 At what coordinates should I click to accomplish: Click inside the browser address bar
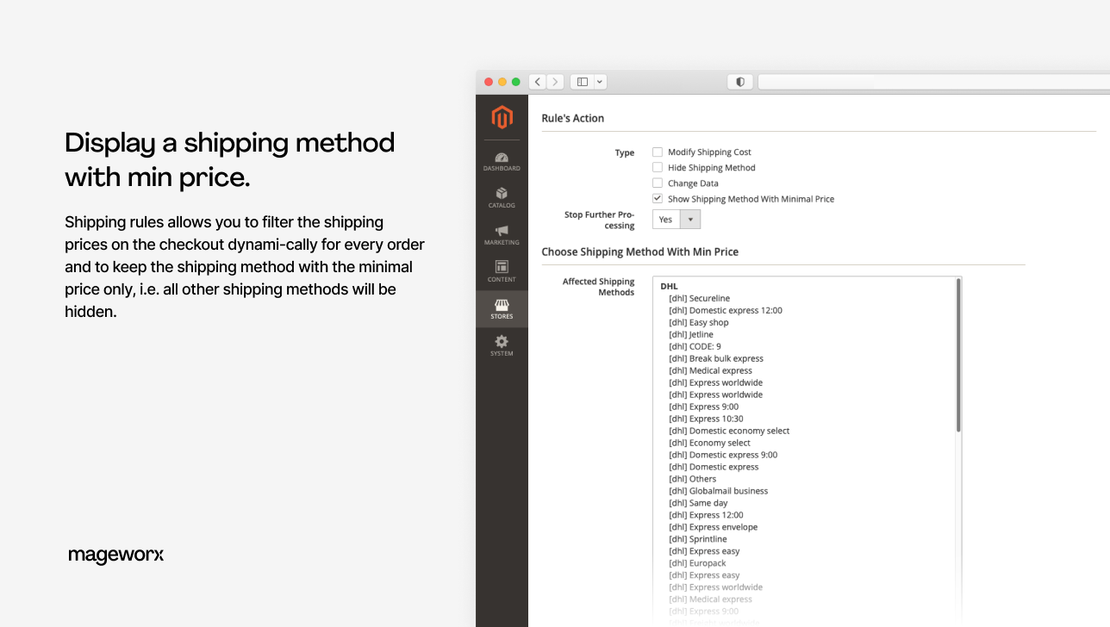click(x=931, y=81)
